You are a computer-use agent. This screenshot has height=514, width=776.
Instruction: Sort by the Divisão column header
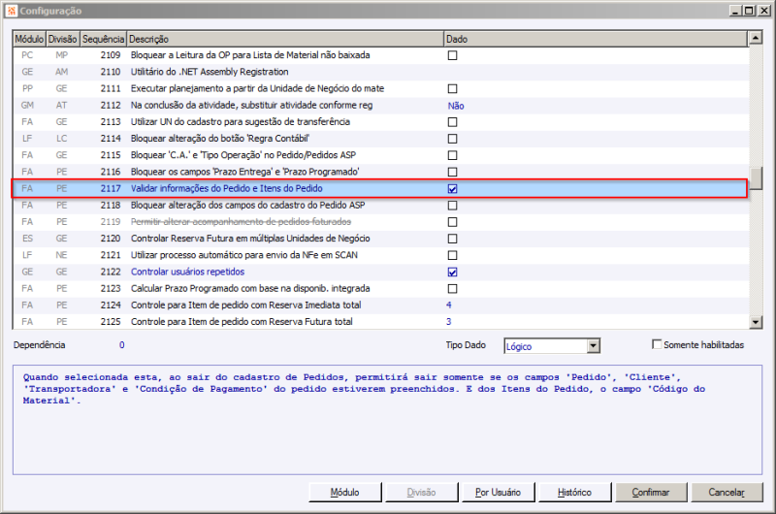point(62,39)
